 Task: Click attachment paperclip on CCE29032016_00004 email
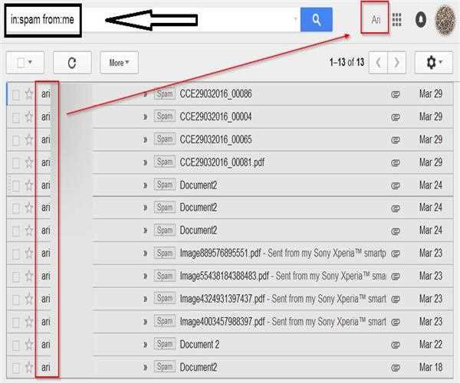tap(396, 117)
